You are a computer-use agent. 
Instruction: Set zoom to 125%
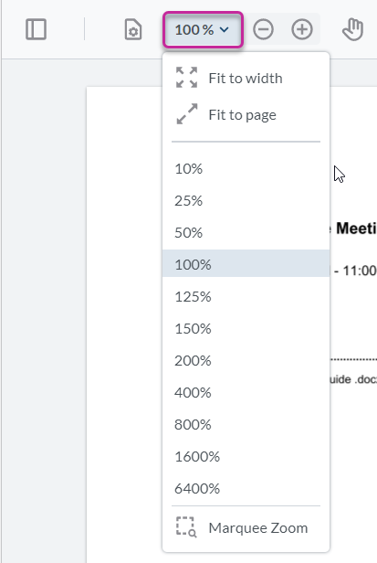[x=246, y=296]
